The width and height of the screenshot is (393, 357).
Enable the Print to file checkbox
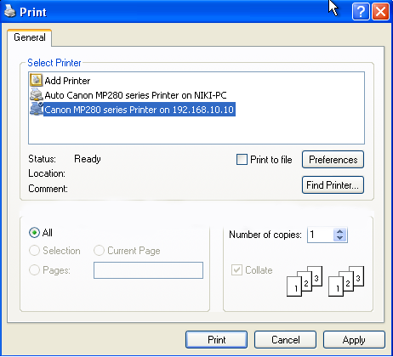(242, 159)
